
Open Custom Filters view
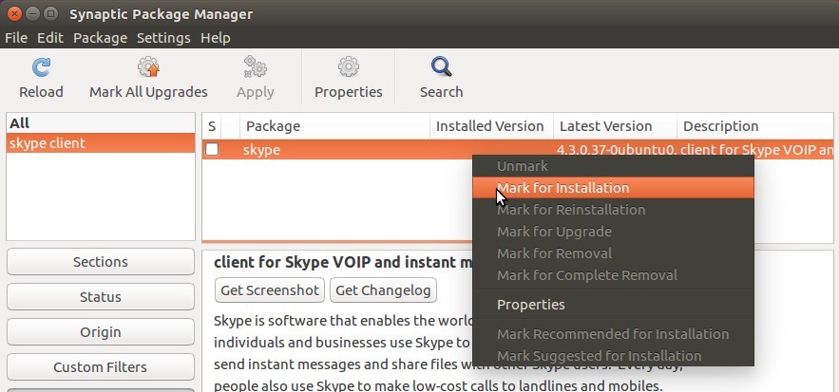click(101, 367)
